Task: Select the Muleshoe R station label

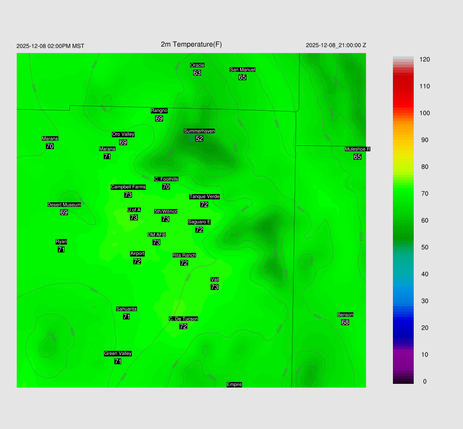Action: pos(357,149)
